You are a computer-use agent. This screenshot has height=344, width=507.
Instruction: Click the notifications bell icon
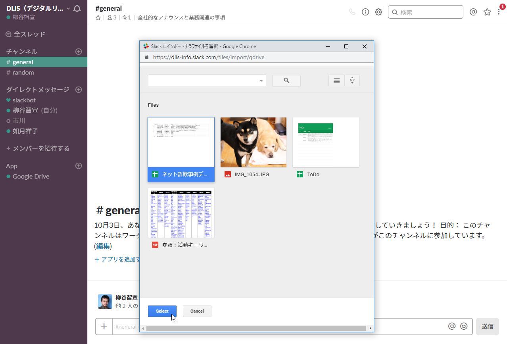pyautogui.click(x=77, y=9)
